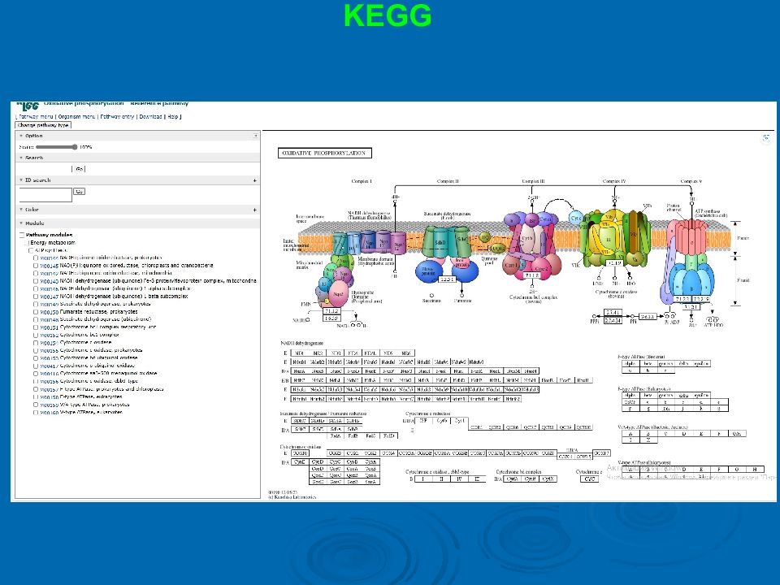Viewport: 780px width, 585px height.
Task: Open the M00147 module link
Action: [x=49, y=297]
